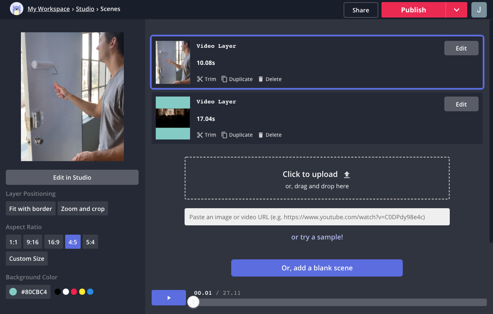
Task: Click the Trim scissors icon on first video layer
Action: click(x=200, y=79)
